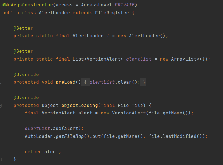Click fold end marker beside objectLoading's closing brace
This screenshot has height=165, width=223.
click(1, 159)
